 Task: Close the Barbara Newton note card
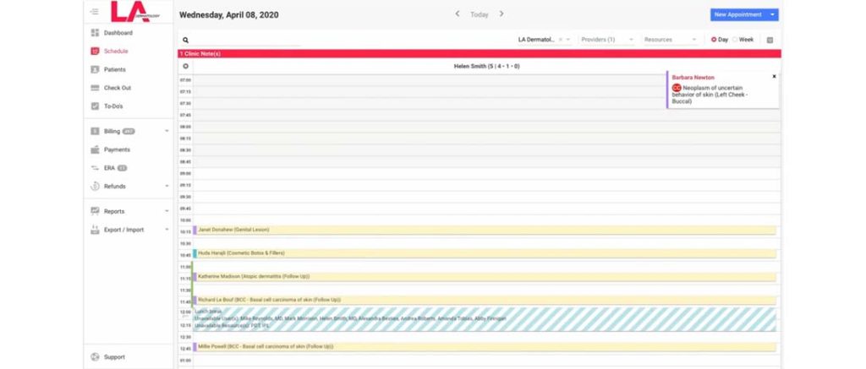pos(773,77)
